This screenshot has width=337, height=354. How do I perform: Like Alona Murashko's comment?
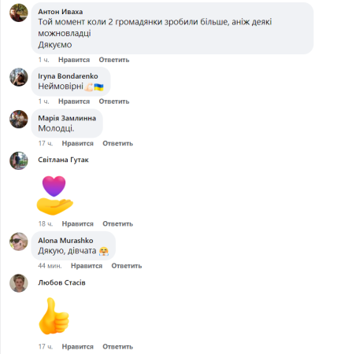tap(87, 266)
